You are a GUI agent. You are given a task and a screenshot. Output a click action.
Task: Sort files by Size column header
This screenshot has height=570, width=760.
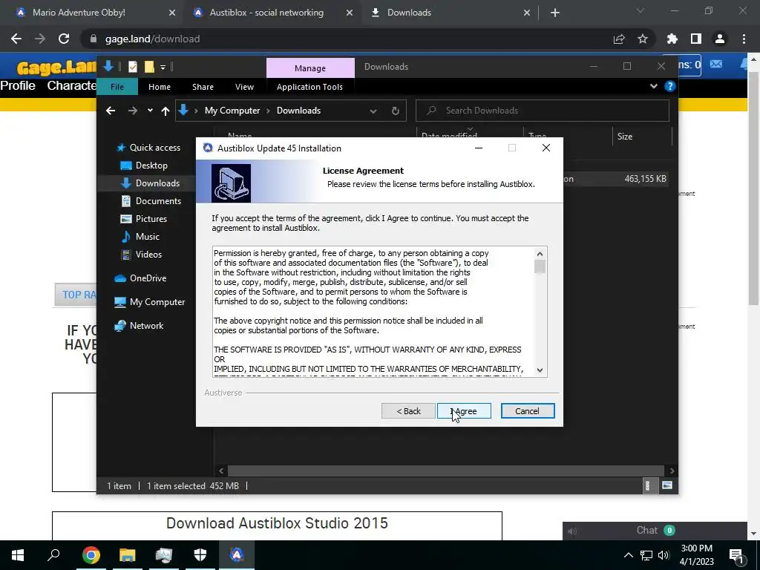click(642, 137)
